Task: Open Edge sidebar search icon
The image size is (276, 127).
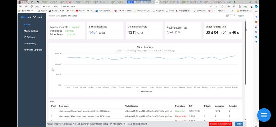Action: [256, 12]
